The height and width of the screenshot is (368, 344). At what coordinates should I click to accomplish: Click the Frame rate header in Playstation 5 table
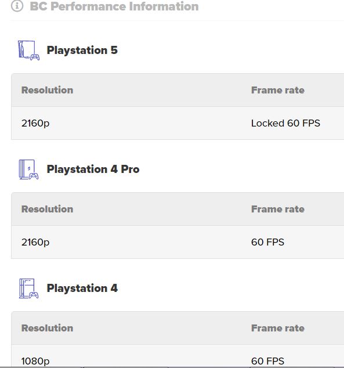(x=278, y=90)
